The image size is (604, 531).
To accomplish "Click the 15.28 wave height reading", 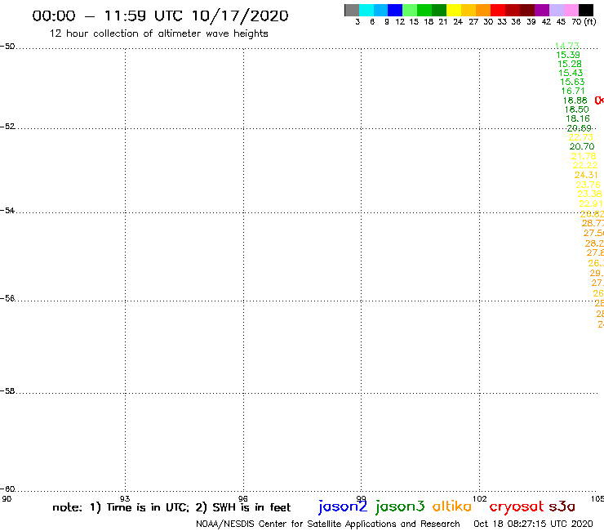I will coord(570,64).
